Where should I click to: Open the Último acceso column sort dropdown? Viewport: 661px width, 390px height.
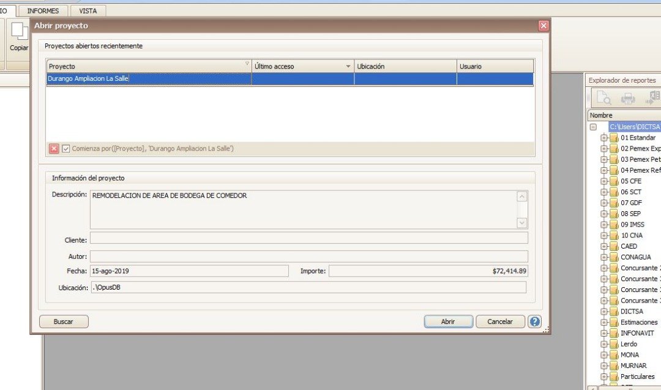click(x=348, y=66)
